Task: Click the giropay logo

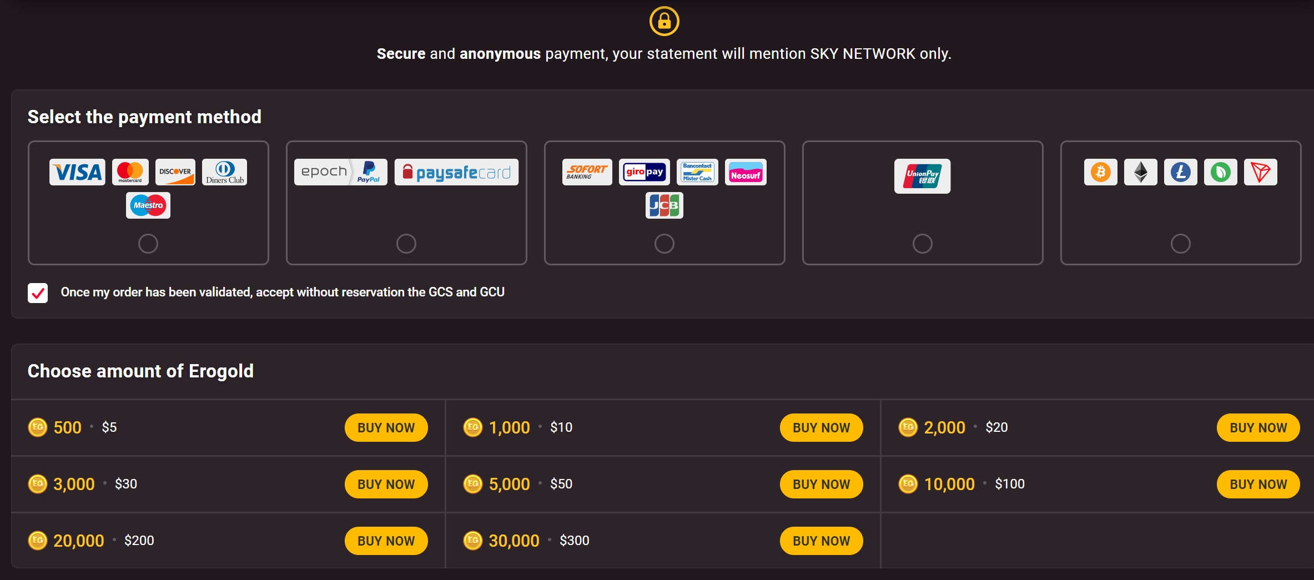Action: pyautogui.click(x=644, y=172)
